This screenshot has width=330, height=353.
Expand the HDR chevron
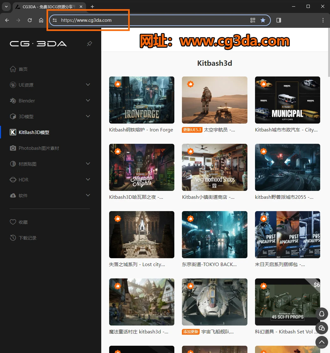(x=88, y=180)
